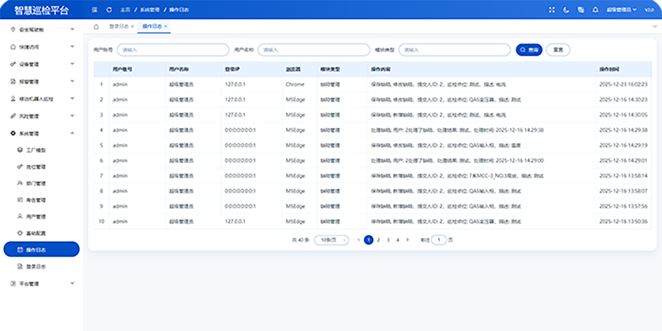Enter fullscreen using the top-right fullscreen icon

click(x=551, y=9)
